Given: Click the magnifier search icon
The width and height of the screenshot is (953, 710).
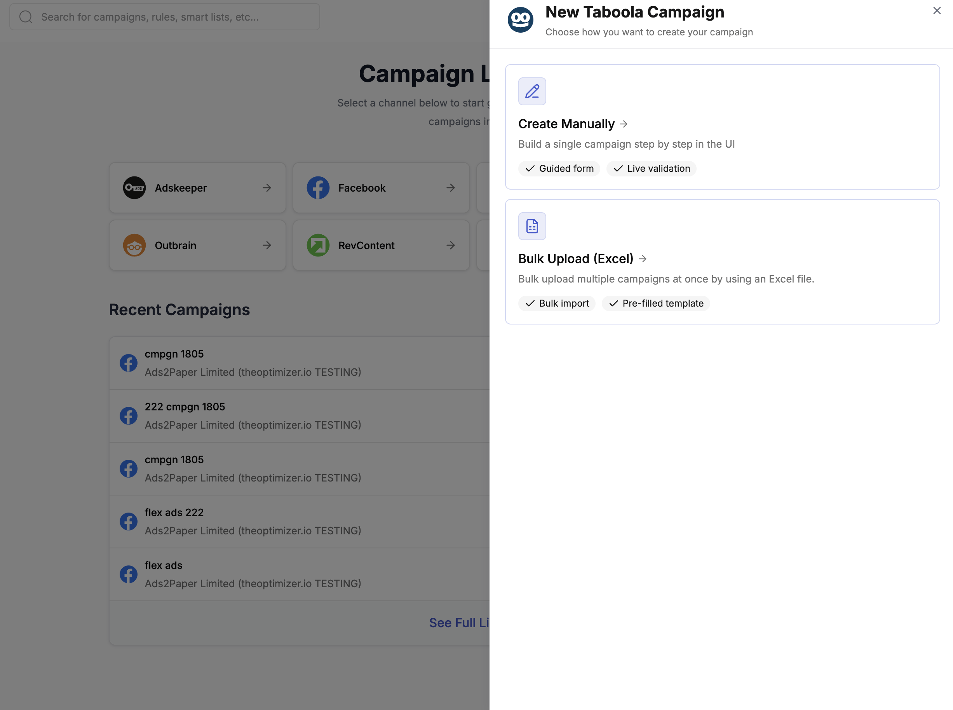Looking at the screenshot, I should tap(26, 17).
